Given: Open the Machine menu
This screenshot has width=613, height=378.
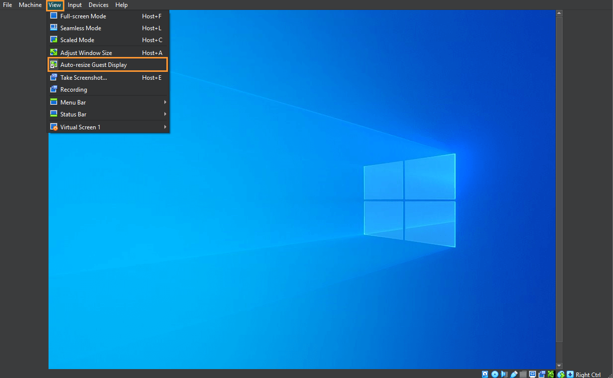Looking at the screenshot, I should (30, 5).
